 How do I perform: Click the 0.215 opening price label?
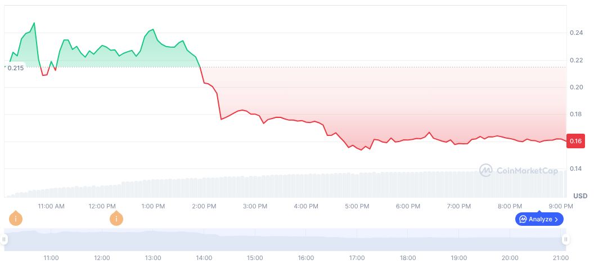click(15, 68)
